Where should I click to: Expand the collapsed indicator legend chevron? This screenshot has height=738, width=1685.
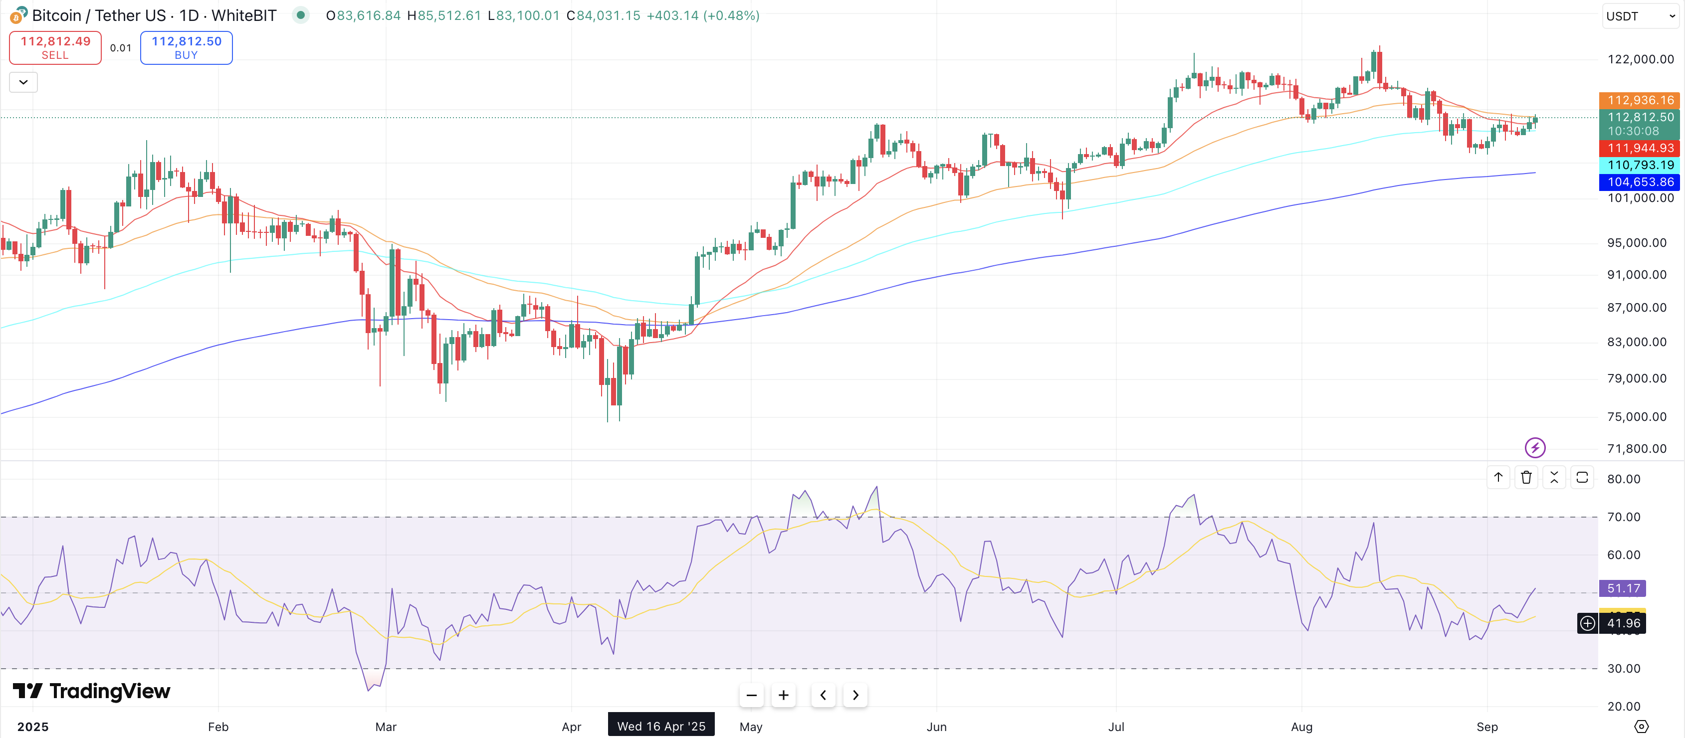coord(23,82)
